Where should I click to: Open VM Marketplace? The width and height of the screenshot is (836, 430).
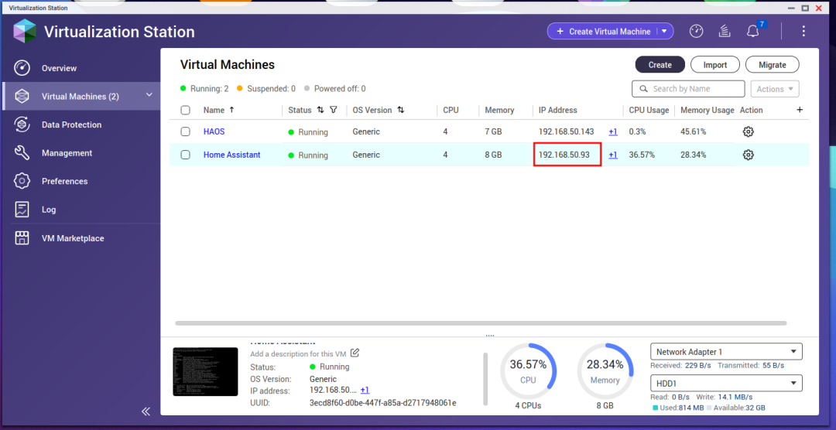80,238
